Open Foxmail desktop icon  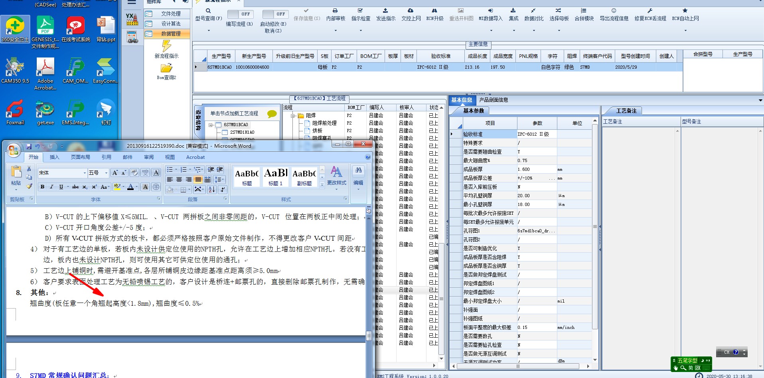point(15,112)
